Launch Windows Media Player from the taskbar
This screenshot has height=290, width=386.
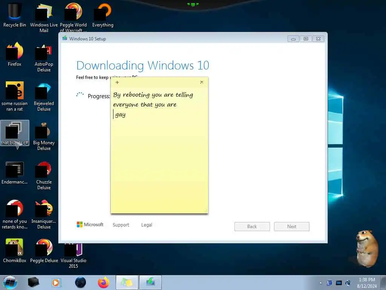[x=56, y=282]
